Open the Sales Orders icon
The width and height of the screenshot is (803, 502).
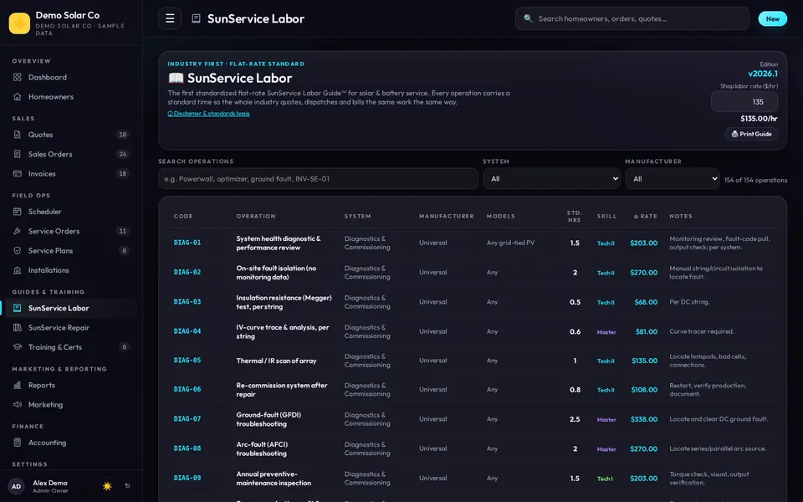(x=18, y=154)
